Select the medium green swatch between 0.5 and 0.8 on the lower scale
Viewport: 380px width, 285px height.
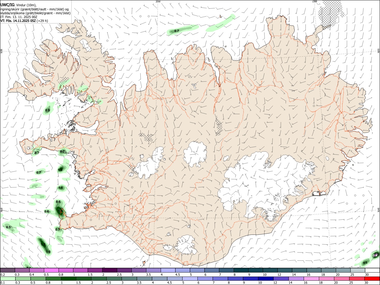(x=38, y=279)
